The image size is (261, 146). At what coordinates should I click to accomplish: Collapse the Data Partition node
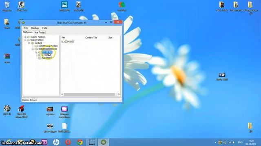[x=25, y=40]
